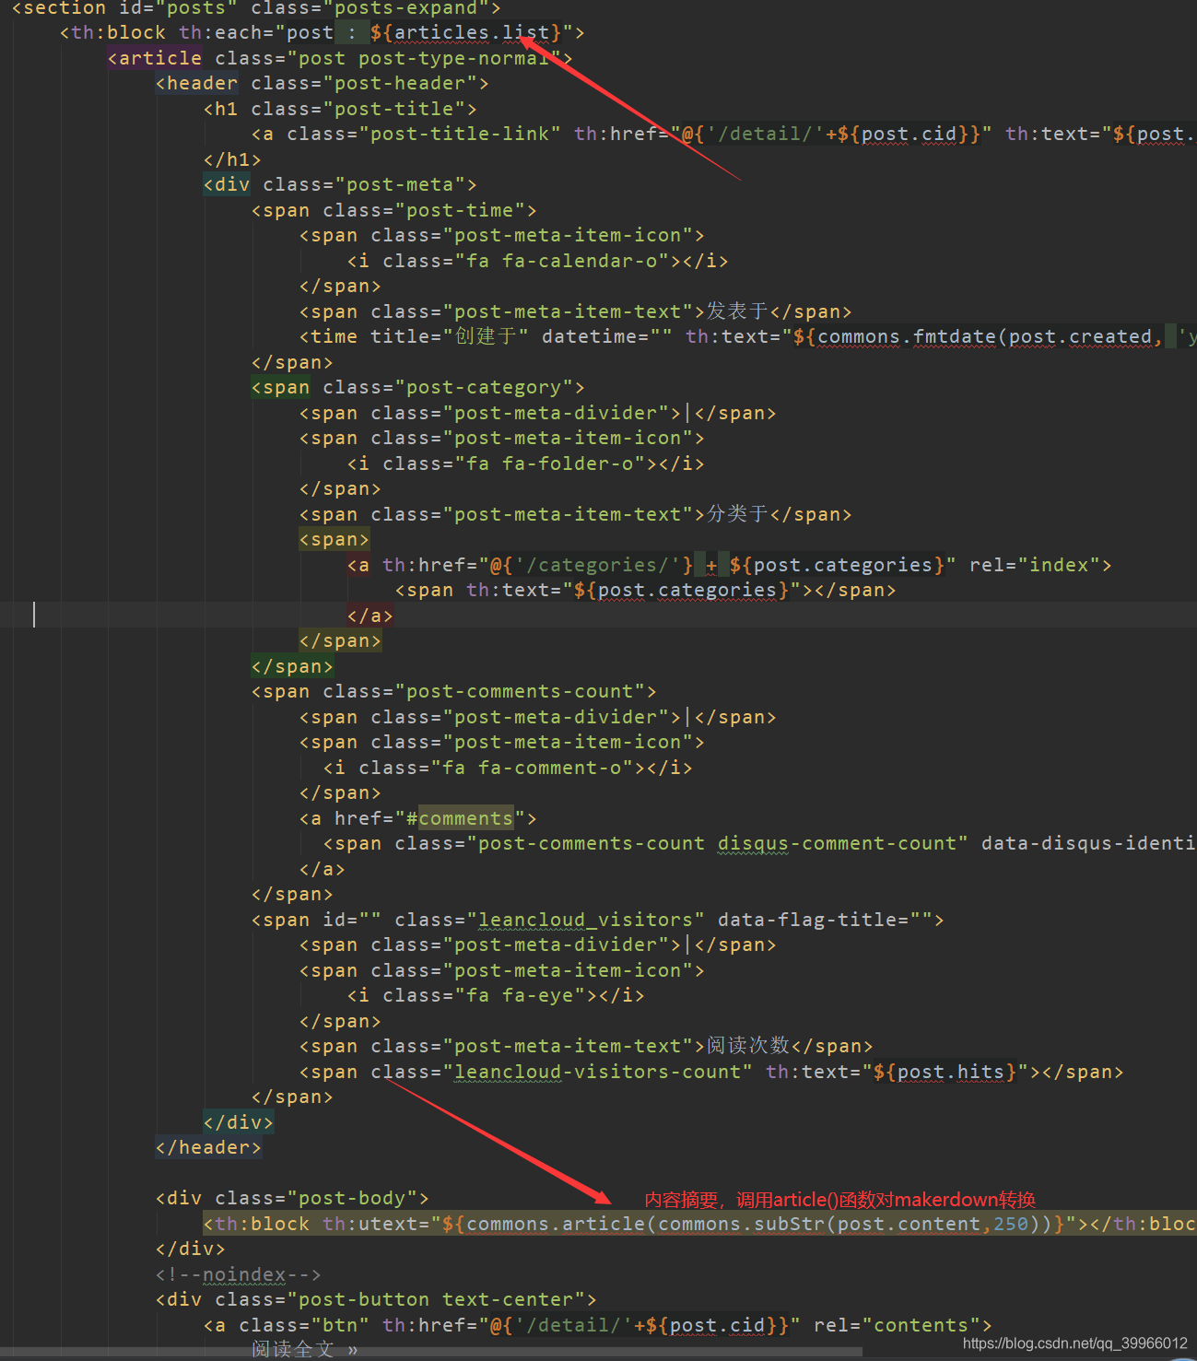
Task: Click the "fa fa-comment-o" icon class
Action: 538,768
